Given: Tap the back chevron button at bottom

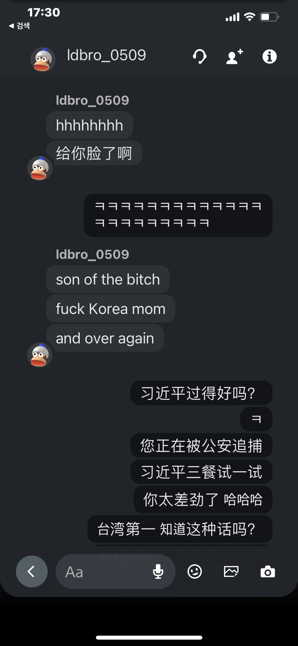Looking at the screenshot, I should [32, 571].
